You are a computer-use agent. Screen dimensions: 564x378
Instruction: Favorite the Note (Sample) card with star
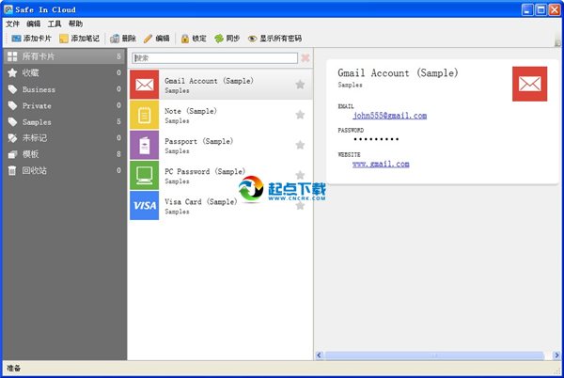300,115
